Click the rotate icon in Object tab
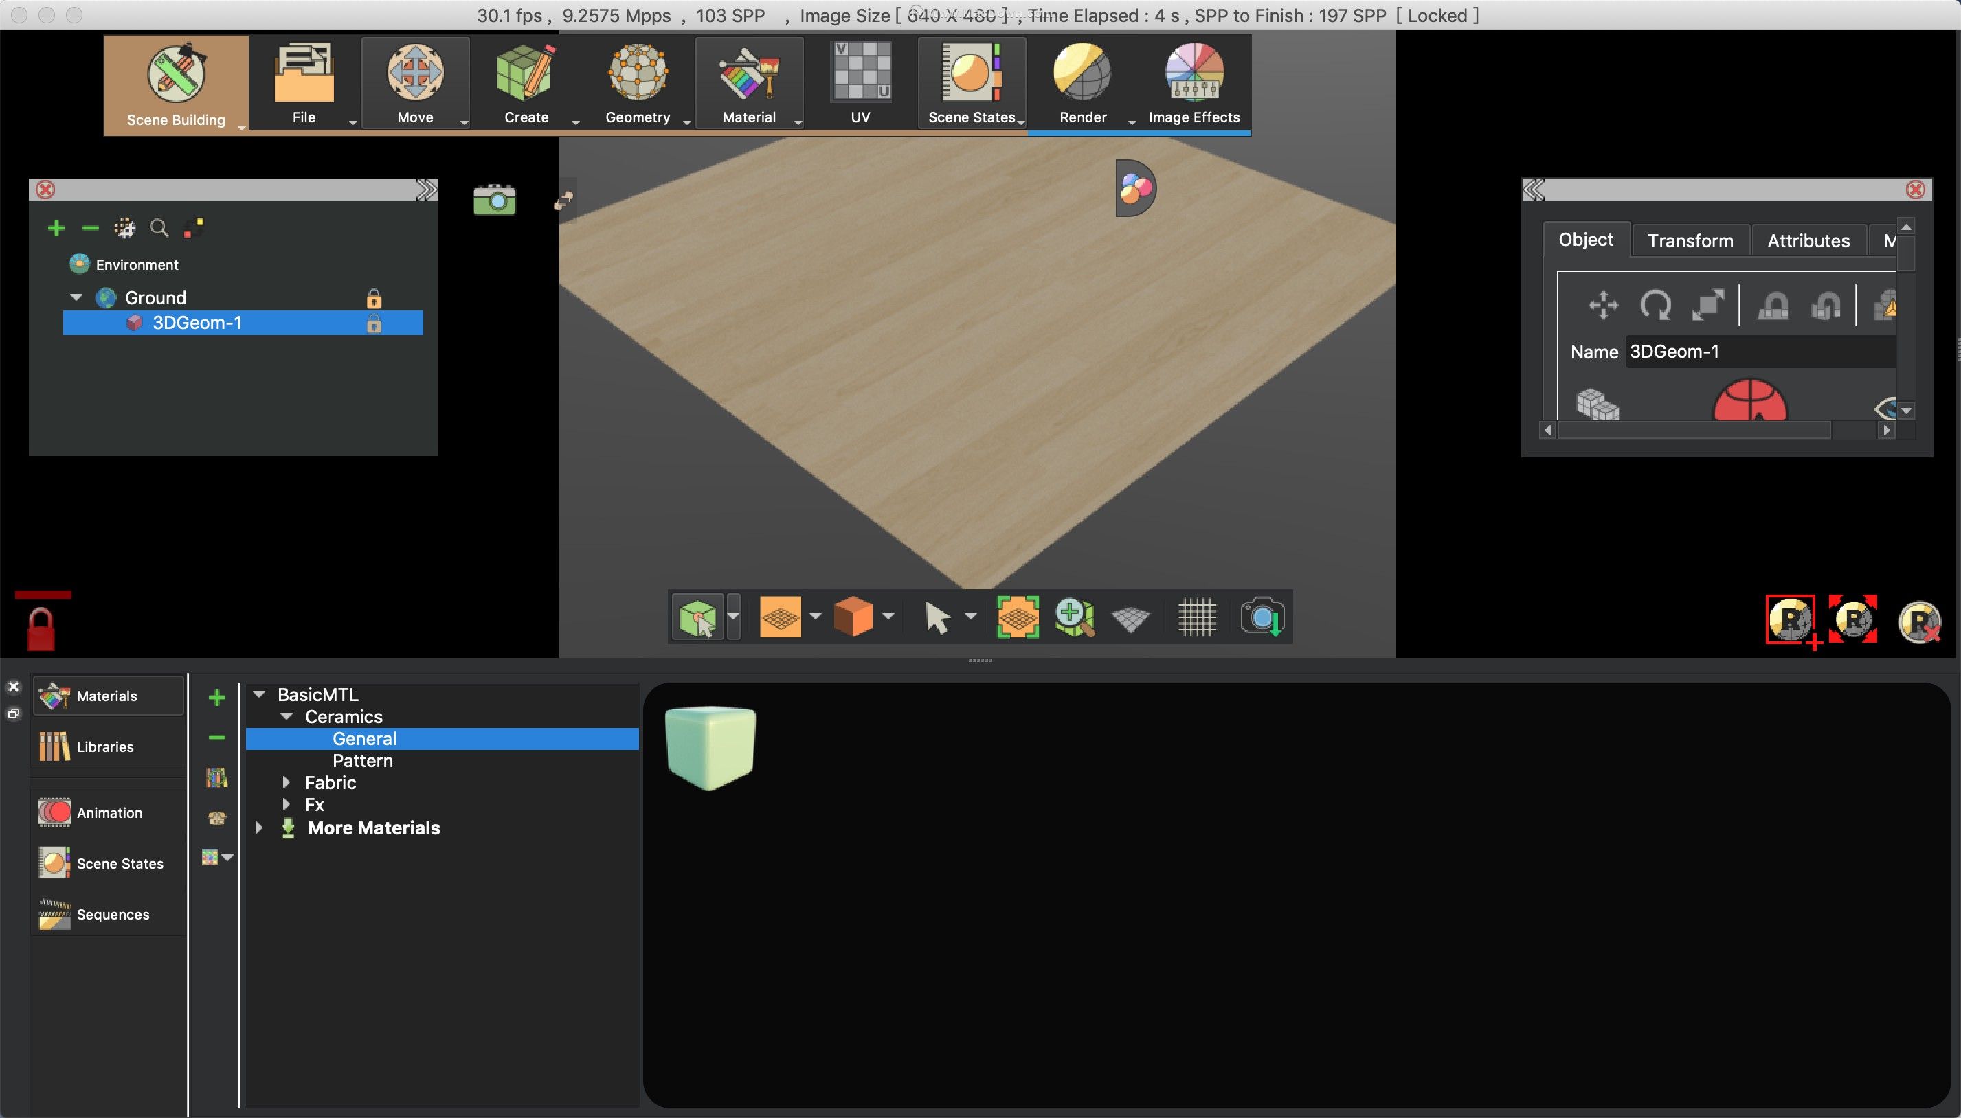Viewport: 1961px width, 1118px height. pos(1655,306)
